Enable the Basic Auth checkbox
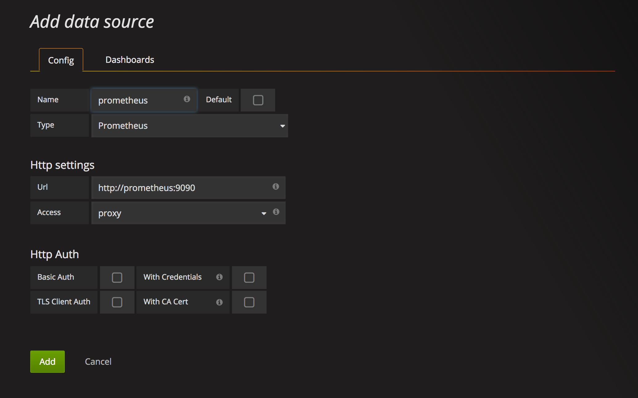The height and width of the screenshot is (398, 638). tap(117, 278)
